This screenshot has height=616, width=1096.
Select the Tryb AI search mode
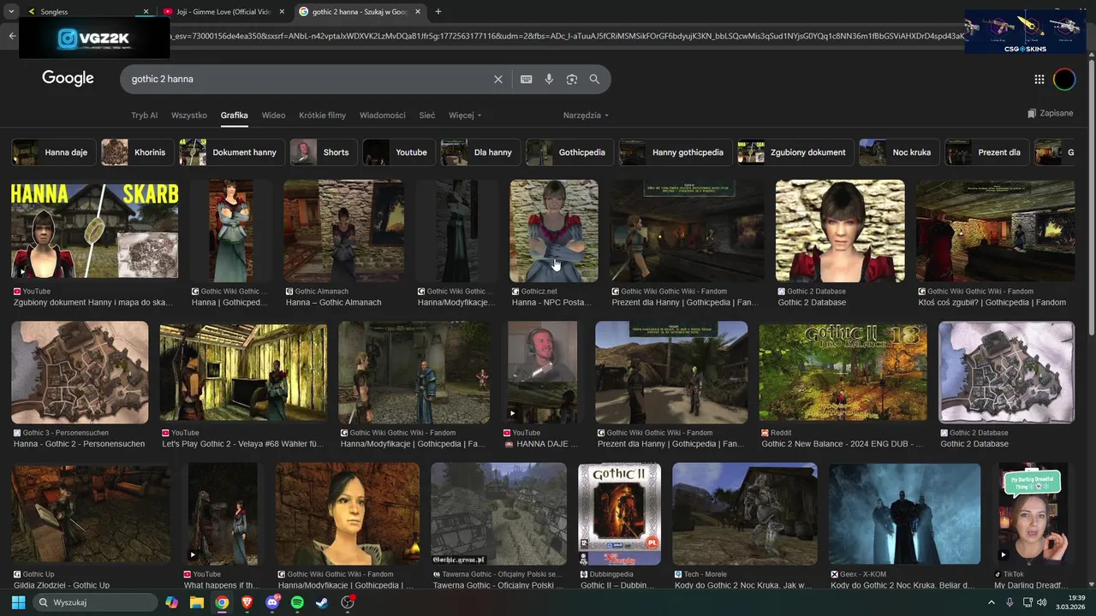pos(144,115)
